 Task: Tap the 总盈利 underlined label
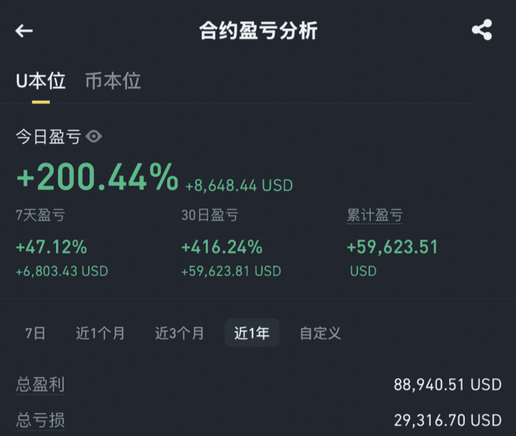[40, 385]
